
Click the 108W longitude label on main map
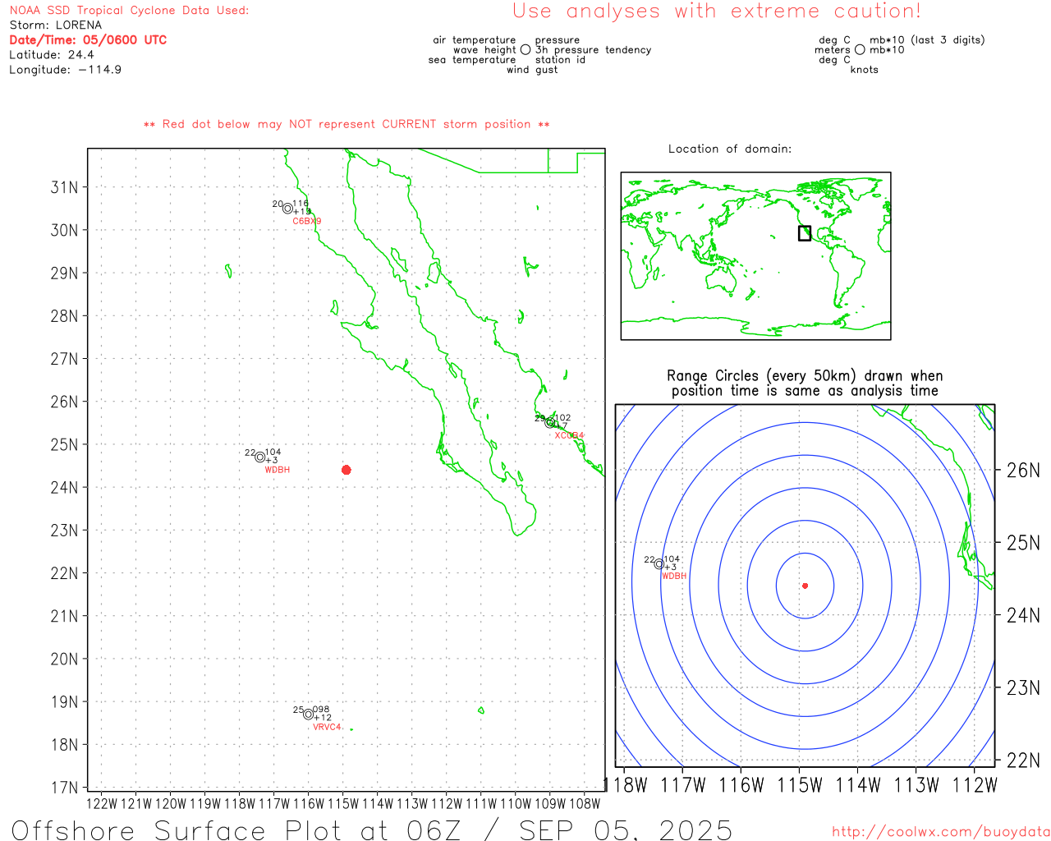pos(585,804)
